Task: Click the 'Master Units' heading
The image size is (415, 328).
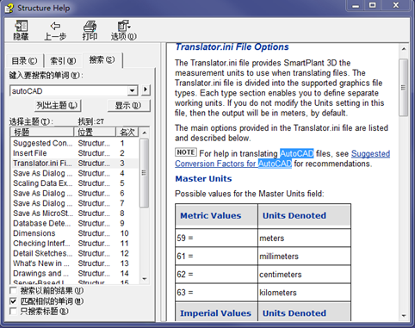Action: pyautogui.click(x=203, y=179)
